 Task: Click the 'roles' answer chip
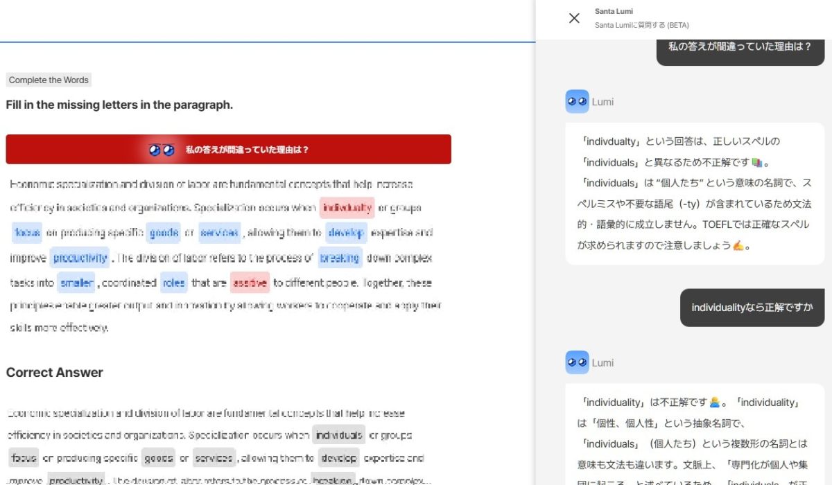pos(174,283)
